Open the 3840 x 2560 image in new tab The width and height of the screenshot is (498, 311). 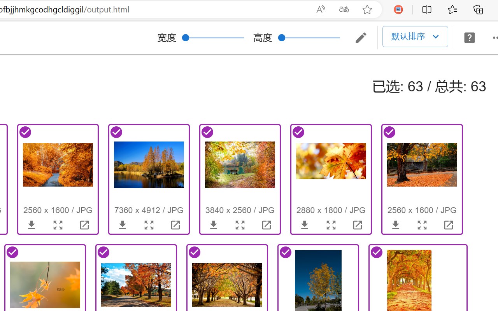[x=267, y=225]
